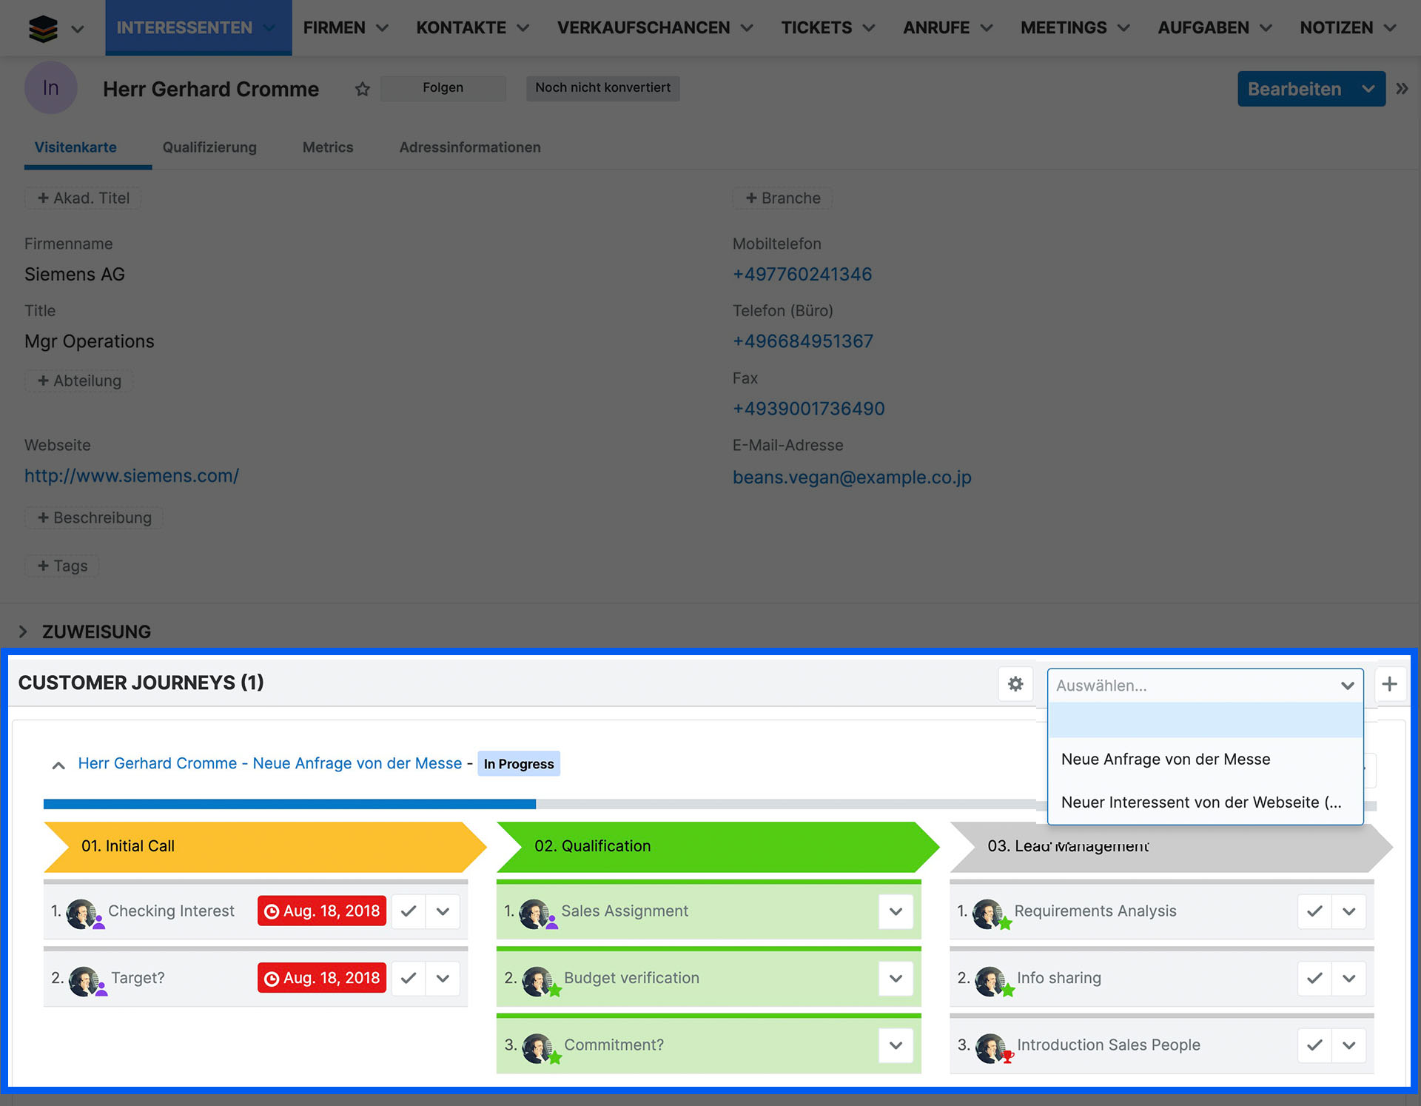1421x1106 pixels.
Task: Check off the Target? activity
Action: point(409,979)
